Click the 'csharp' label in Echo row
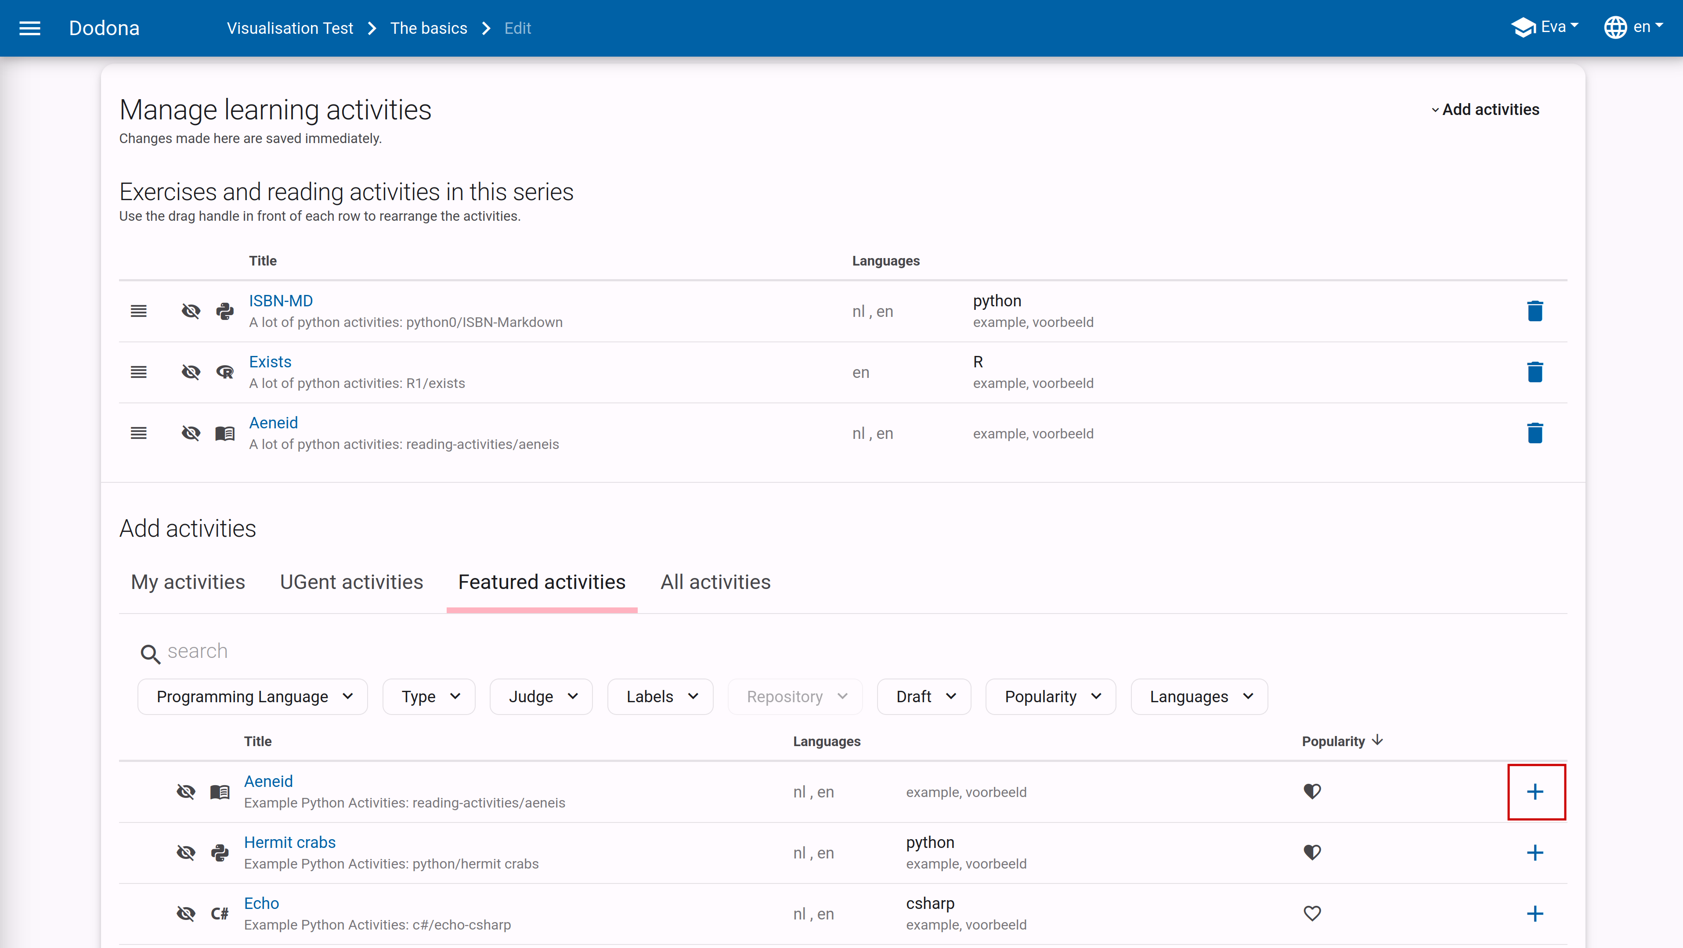 pyautogui.click(x=930, y=903)
